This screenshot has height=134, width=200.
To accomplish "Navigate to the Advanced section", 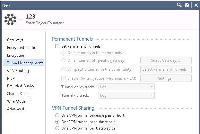I will click(x=15, y=109).
